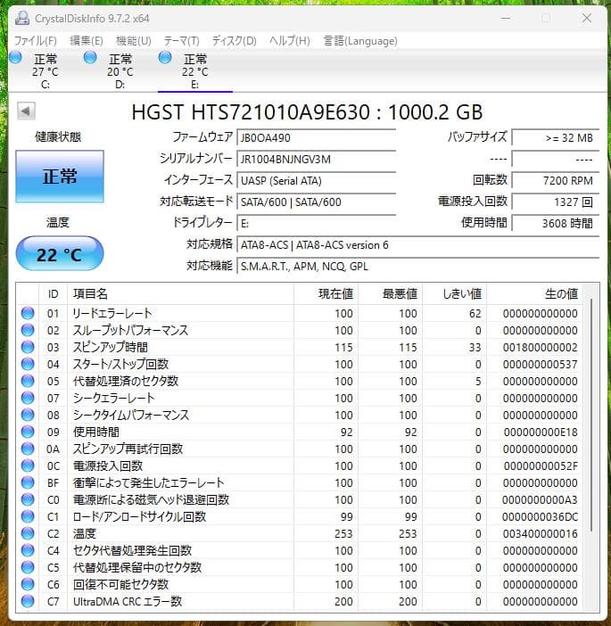Click status orb for ID C1 ロード/アンロードサイクル回数
Screen dimensions: 611x626
[x=28, y=516]
